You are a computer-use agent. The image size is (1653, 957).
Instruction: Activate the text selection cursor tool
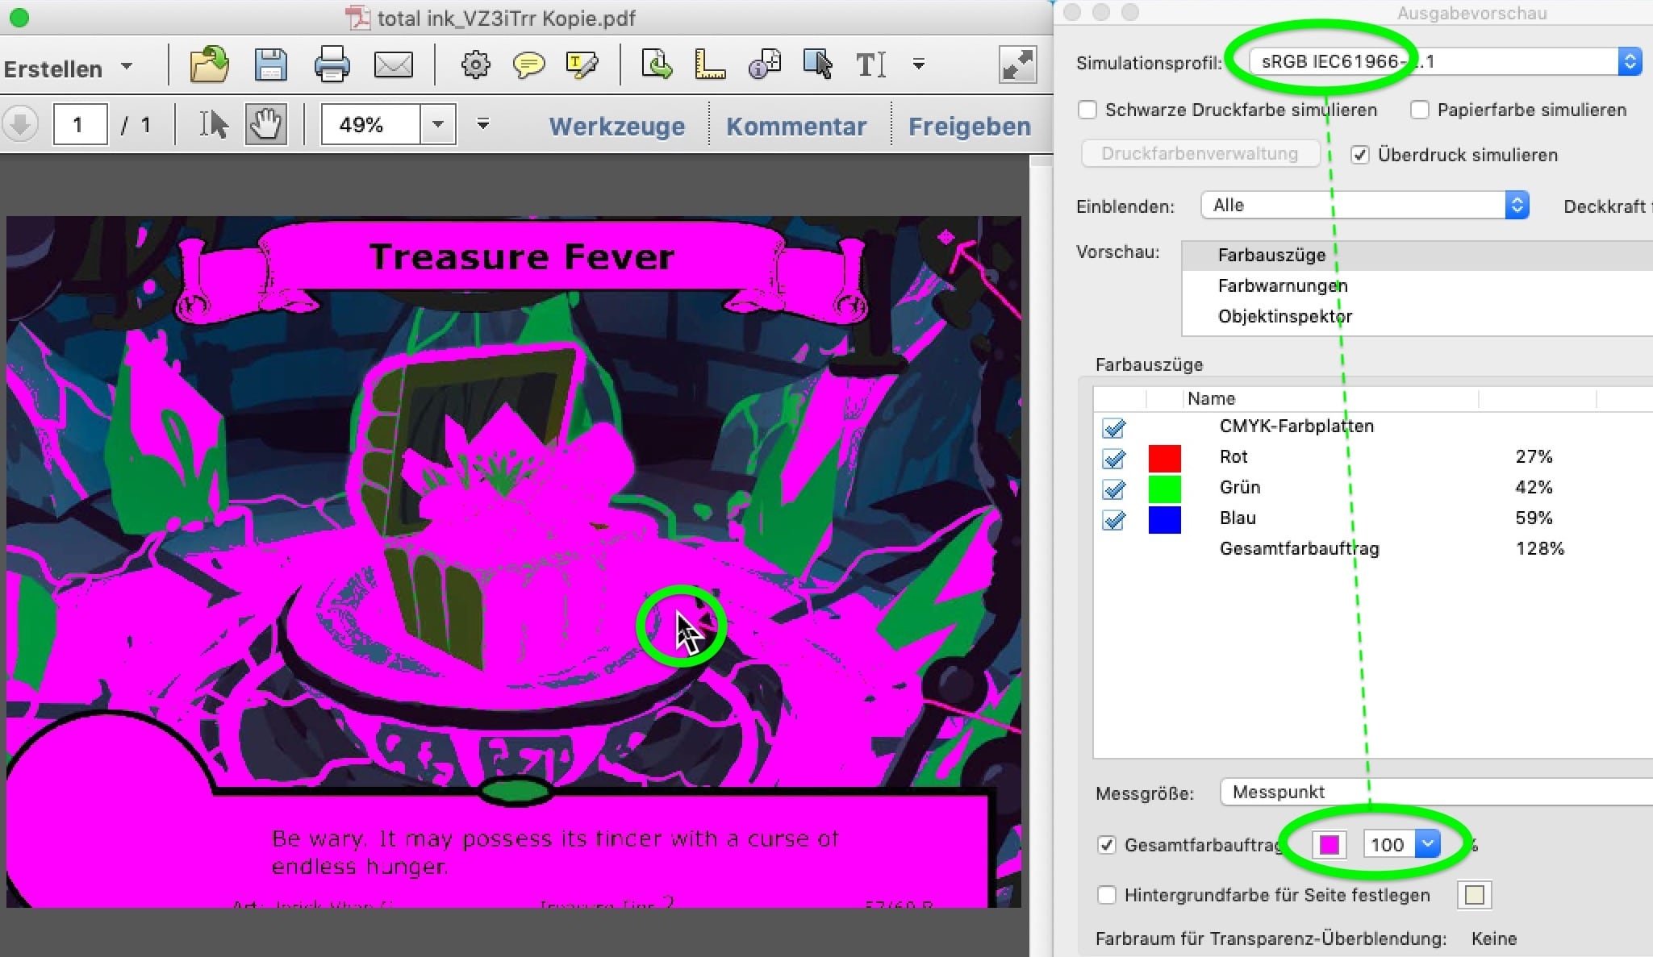214,124
